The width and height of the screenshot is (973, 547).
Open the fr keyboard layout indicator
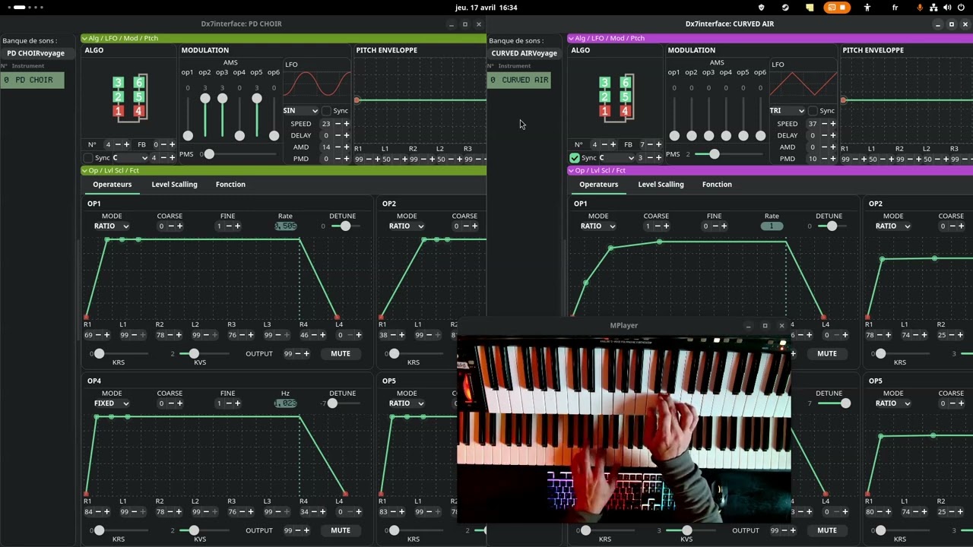click(895, 8)
